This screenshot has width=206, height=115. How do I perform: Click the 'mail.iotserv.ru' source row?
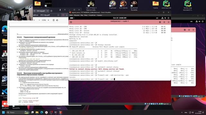coord(103,53)
